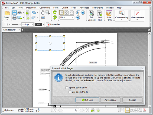Viewport: 153px width, 115px height.
Task: Select two pages facing layout icon
Action: [x=132, y=110]
